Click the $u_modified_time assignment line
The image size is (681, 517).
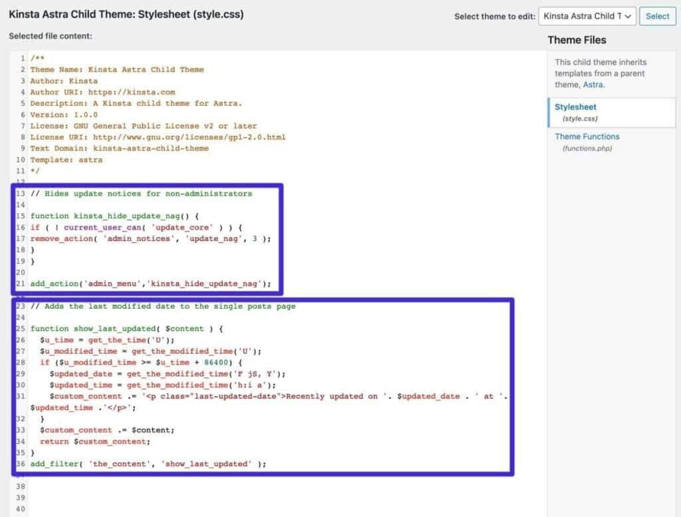coord(150,351)
